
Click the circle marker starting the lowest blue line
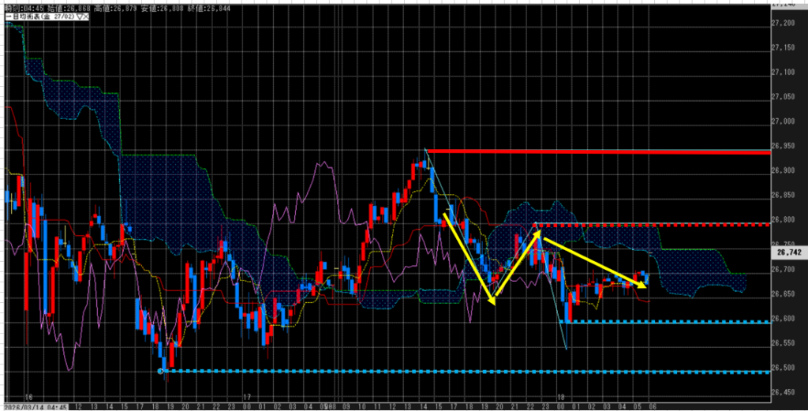click(x=161, y=371)
